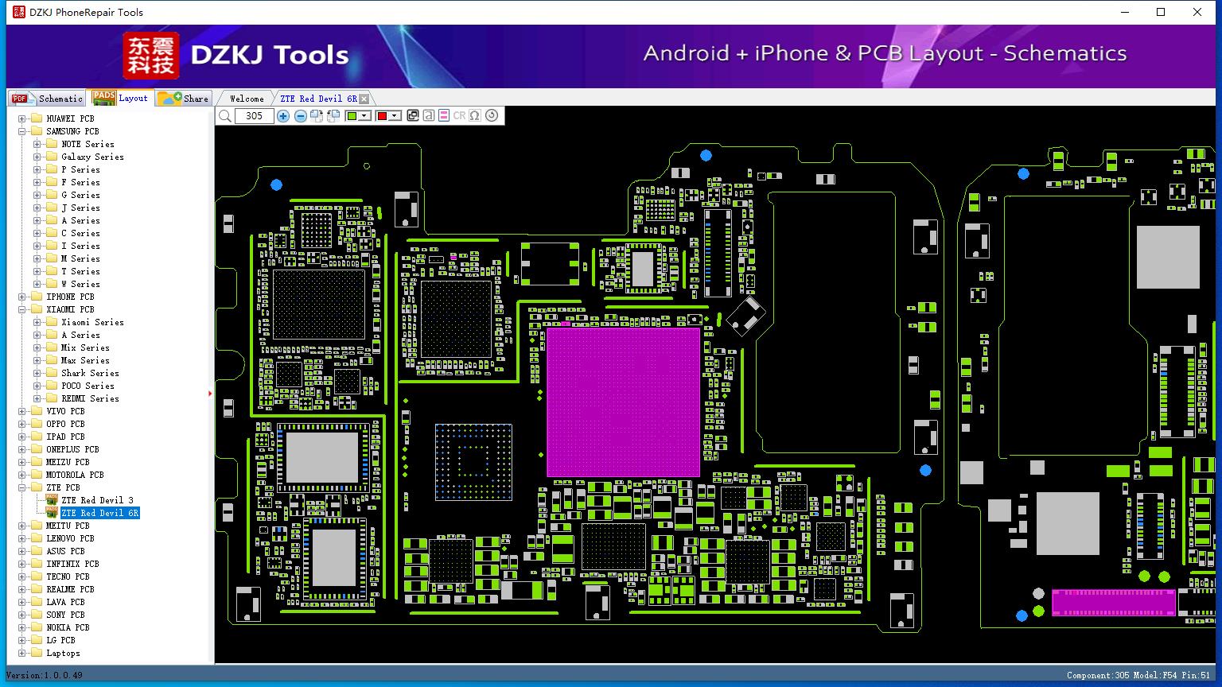This screenshot has height=687, width=1222.
Task: Select the Max Series folder
Action: [x=85, y=360]
